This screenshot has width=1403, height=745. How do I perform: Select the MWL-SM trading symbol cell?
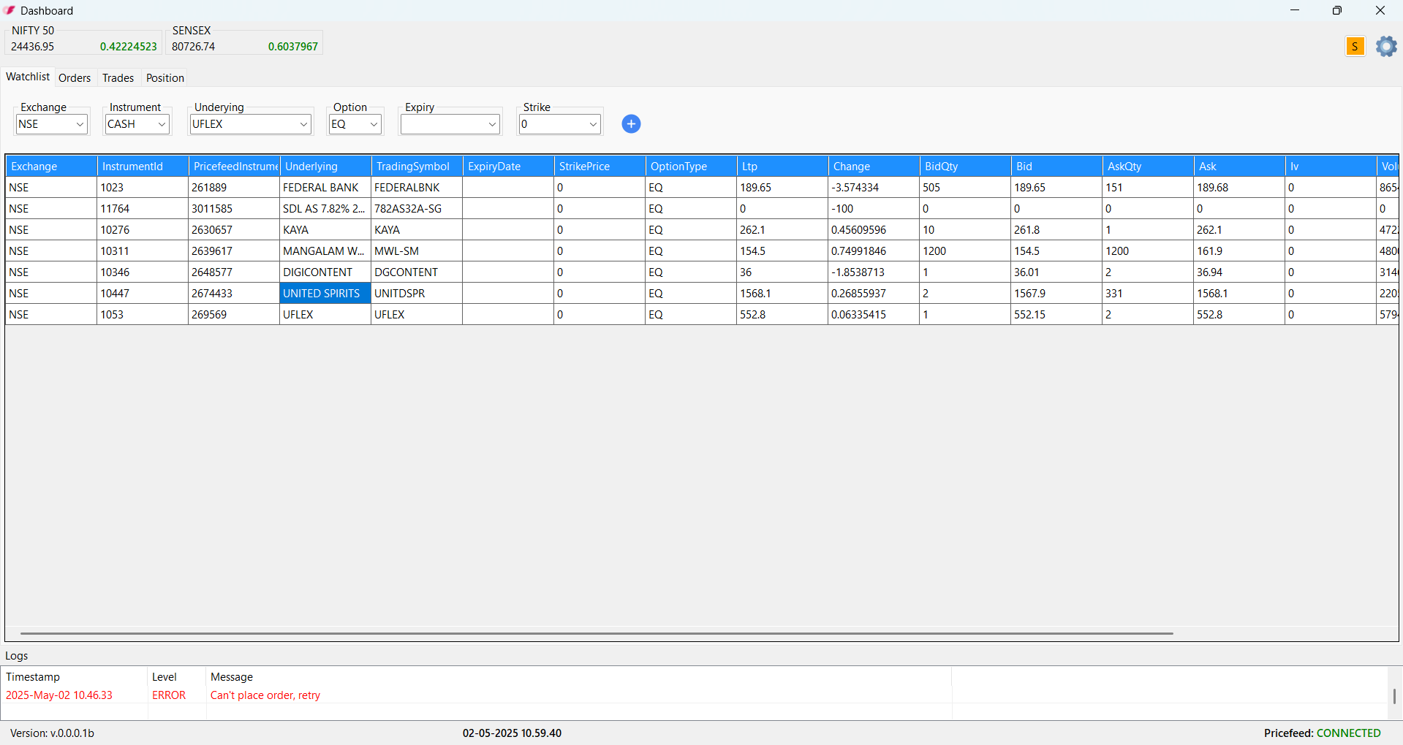(x=417, y=251)
